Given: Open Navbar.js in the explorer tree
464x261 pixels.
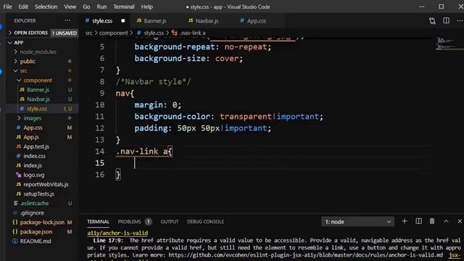Looking at the screenshot, I should point(43,99).
